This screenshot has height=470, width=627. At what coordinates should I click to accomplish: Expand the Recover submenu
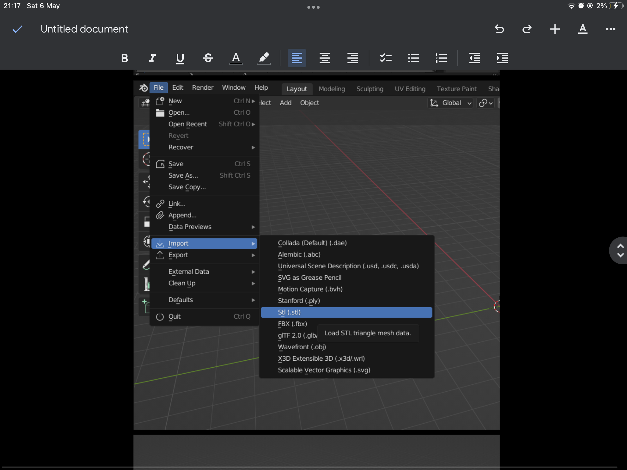(x=205, y=147)
